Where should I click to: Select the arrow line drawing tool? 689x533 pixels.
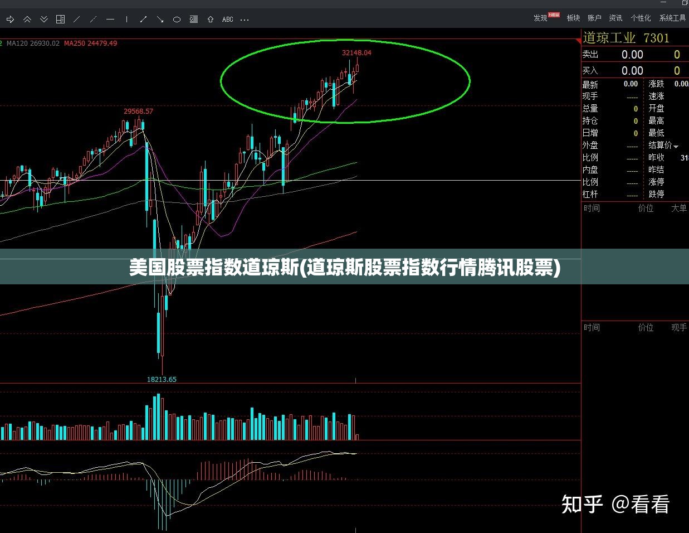[x=160, y=20]
